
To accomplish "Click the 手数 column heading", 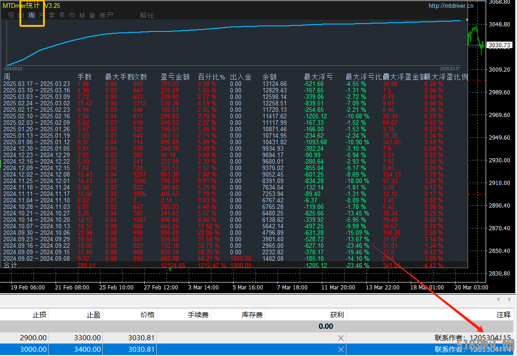I will click(x=84, y=77).
